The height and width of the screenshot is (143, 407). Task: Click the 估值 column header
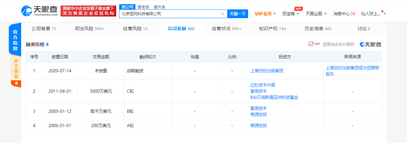tap(194, 57)
